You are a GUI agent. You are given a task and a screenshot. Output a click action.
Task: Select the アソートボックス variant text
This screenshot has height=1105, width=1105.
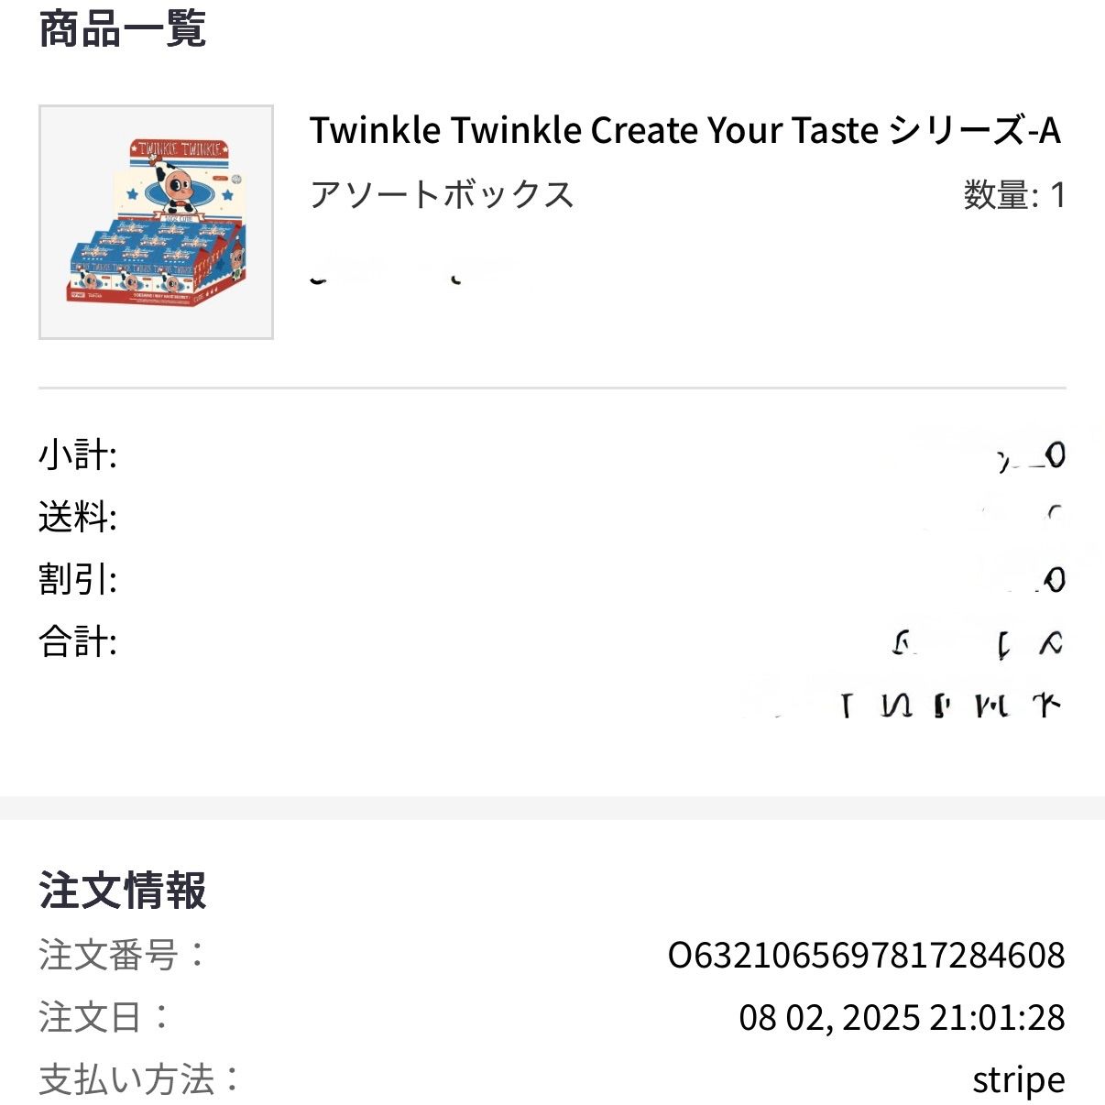(442, 194)
